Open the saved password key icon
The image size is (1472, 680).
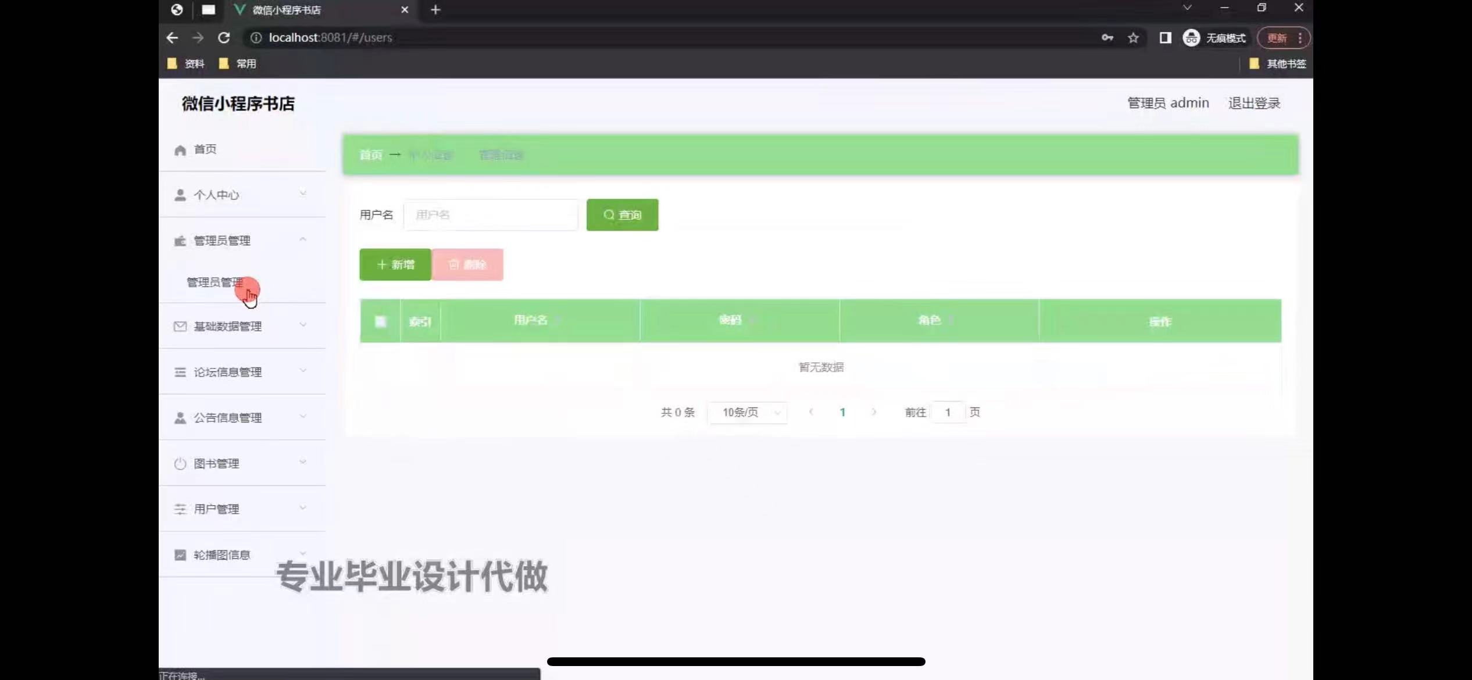pyautogui.click(x=1107, y=38)
